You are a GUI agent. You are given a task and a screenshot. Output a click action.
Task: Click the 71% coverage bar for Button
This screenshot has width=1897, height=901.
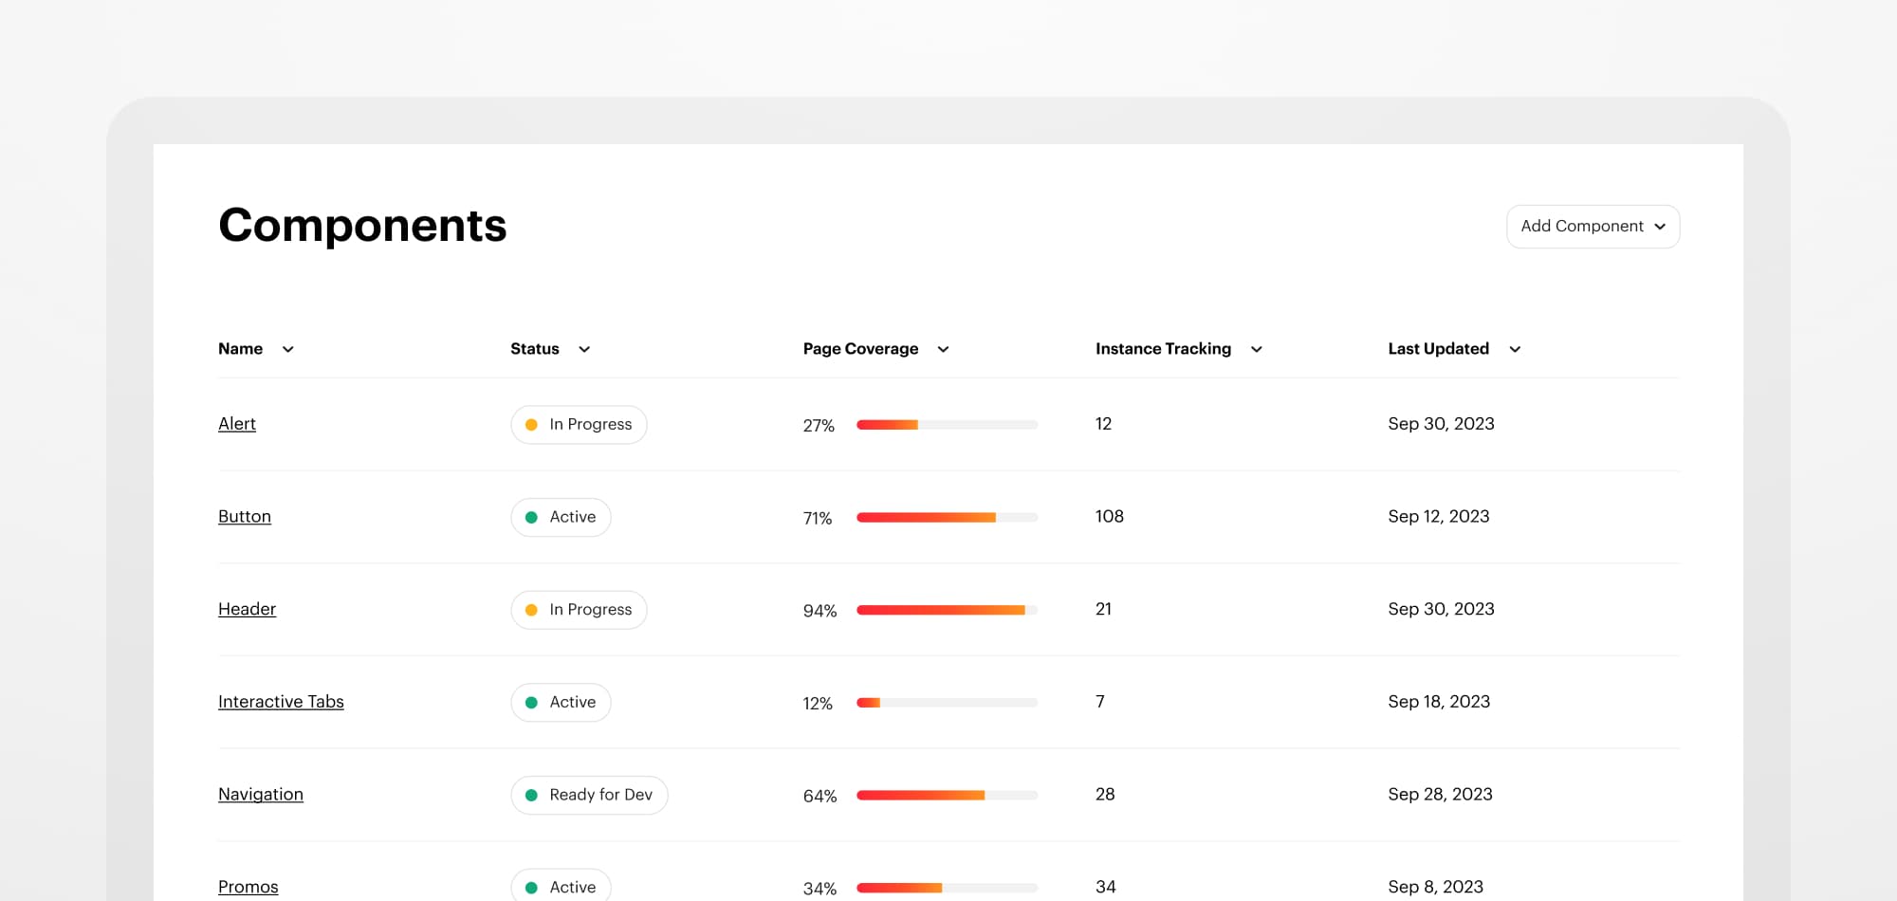947,518
